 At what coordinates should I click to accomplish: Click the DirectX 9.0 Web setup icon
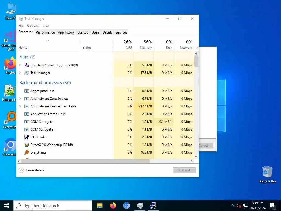27,145
